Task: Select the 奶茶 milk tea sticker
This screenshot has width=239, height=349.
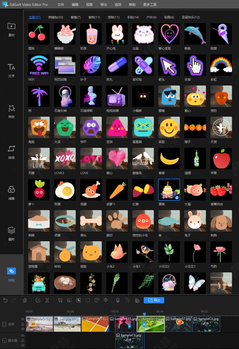Action: [x=91, y=34]
